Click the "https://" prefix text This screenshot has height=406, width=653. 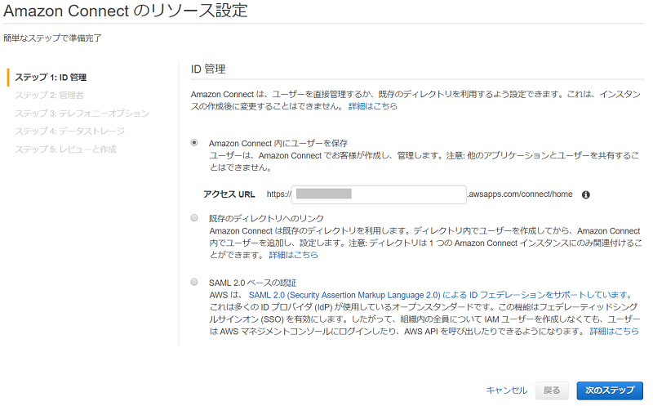279,194
